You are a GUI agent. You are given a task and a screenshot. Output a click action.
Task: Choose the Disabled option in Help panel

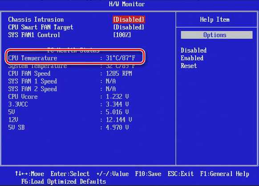coord(194,50)
